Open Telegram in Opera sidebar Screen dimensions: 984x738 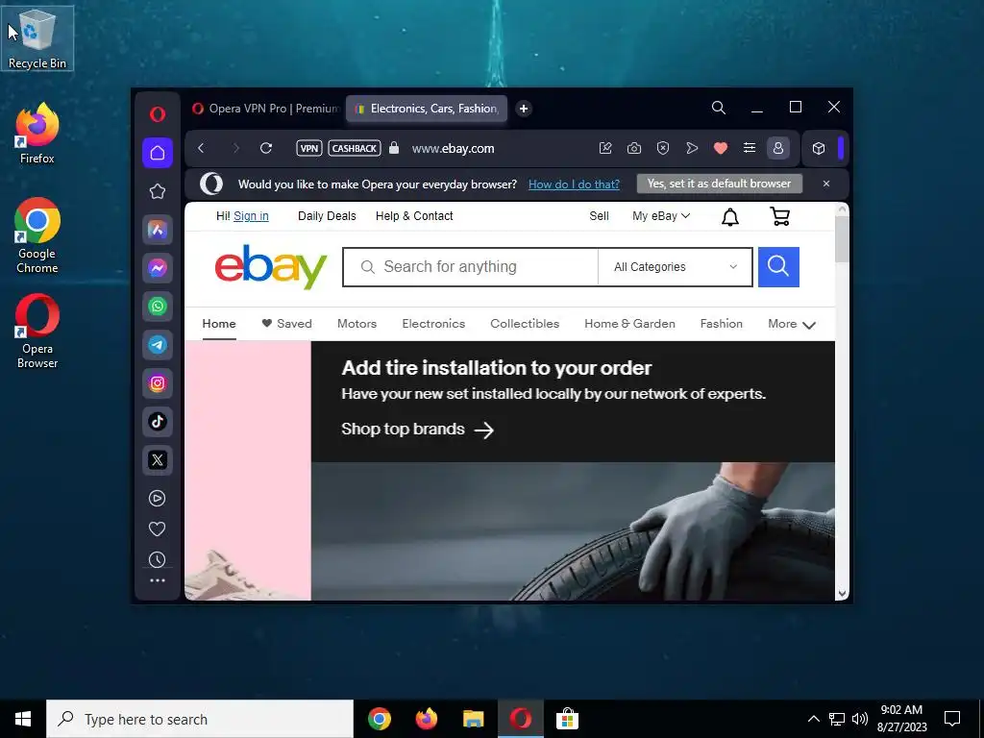[158, 345]
